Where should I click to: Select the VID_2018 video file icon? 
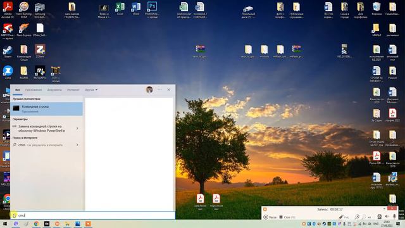click(x=344, y=51)
